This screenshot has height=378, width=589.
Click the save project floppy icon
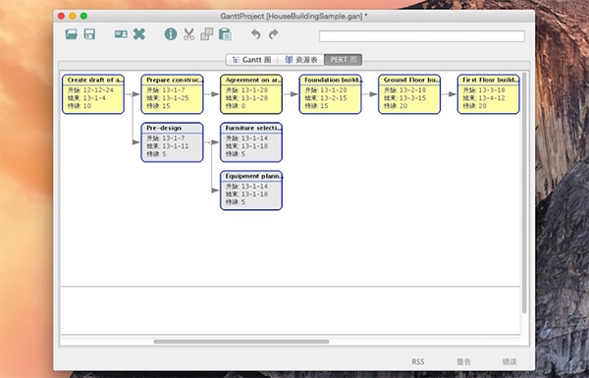pos(89,34)
